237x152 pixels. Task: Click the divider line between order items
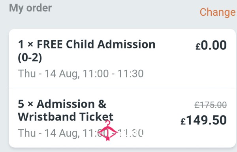pos(122,88)
